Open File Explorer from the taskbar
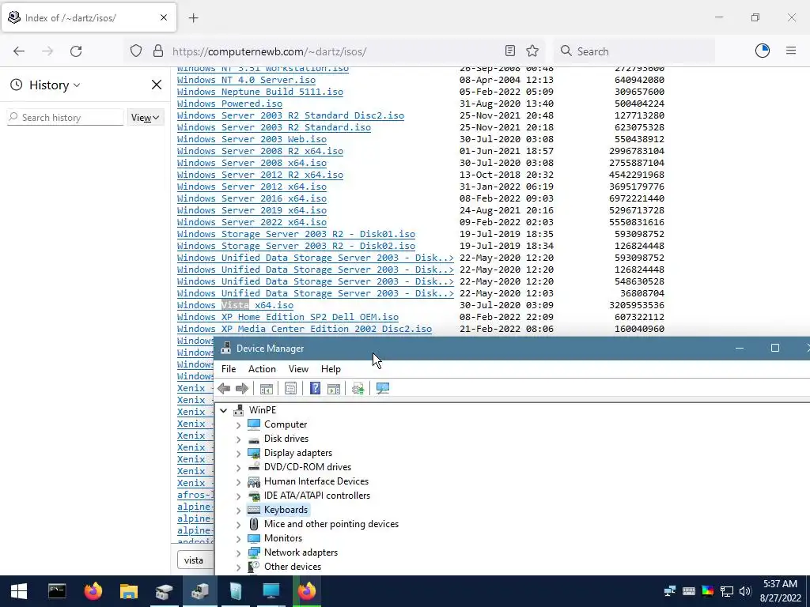This screenshot has width=810, height=607. [x=129, y=591]
